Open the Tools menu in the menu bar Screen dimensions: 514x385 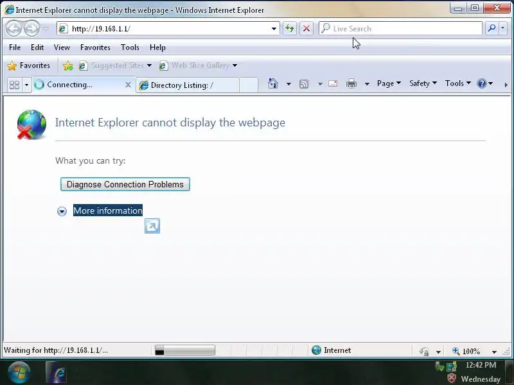130,47
